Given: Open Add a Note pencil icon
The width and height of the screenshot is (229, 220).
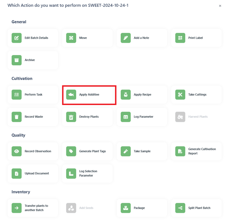Looking at the screenshot, I should [125, 38].
